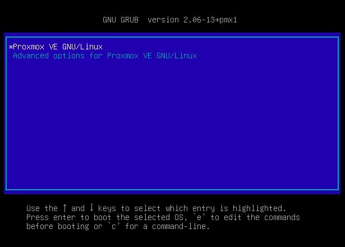This screenshot has width=345, height=247.
Task: Click the version 2.06-13+pmx1 label
Action: point(192,20)
